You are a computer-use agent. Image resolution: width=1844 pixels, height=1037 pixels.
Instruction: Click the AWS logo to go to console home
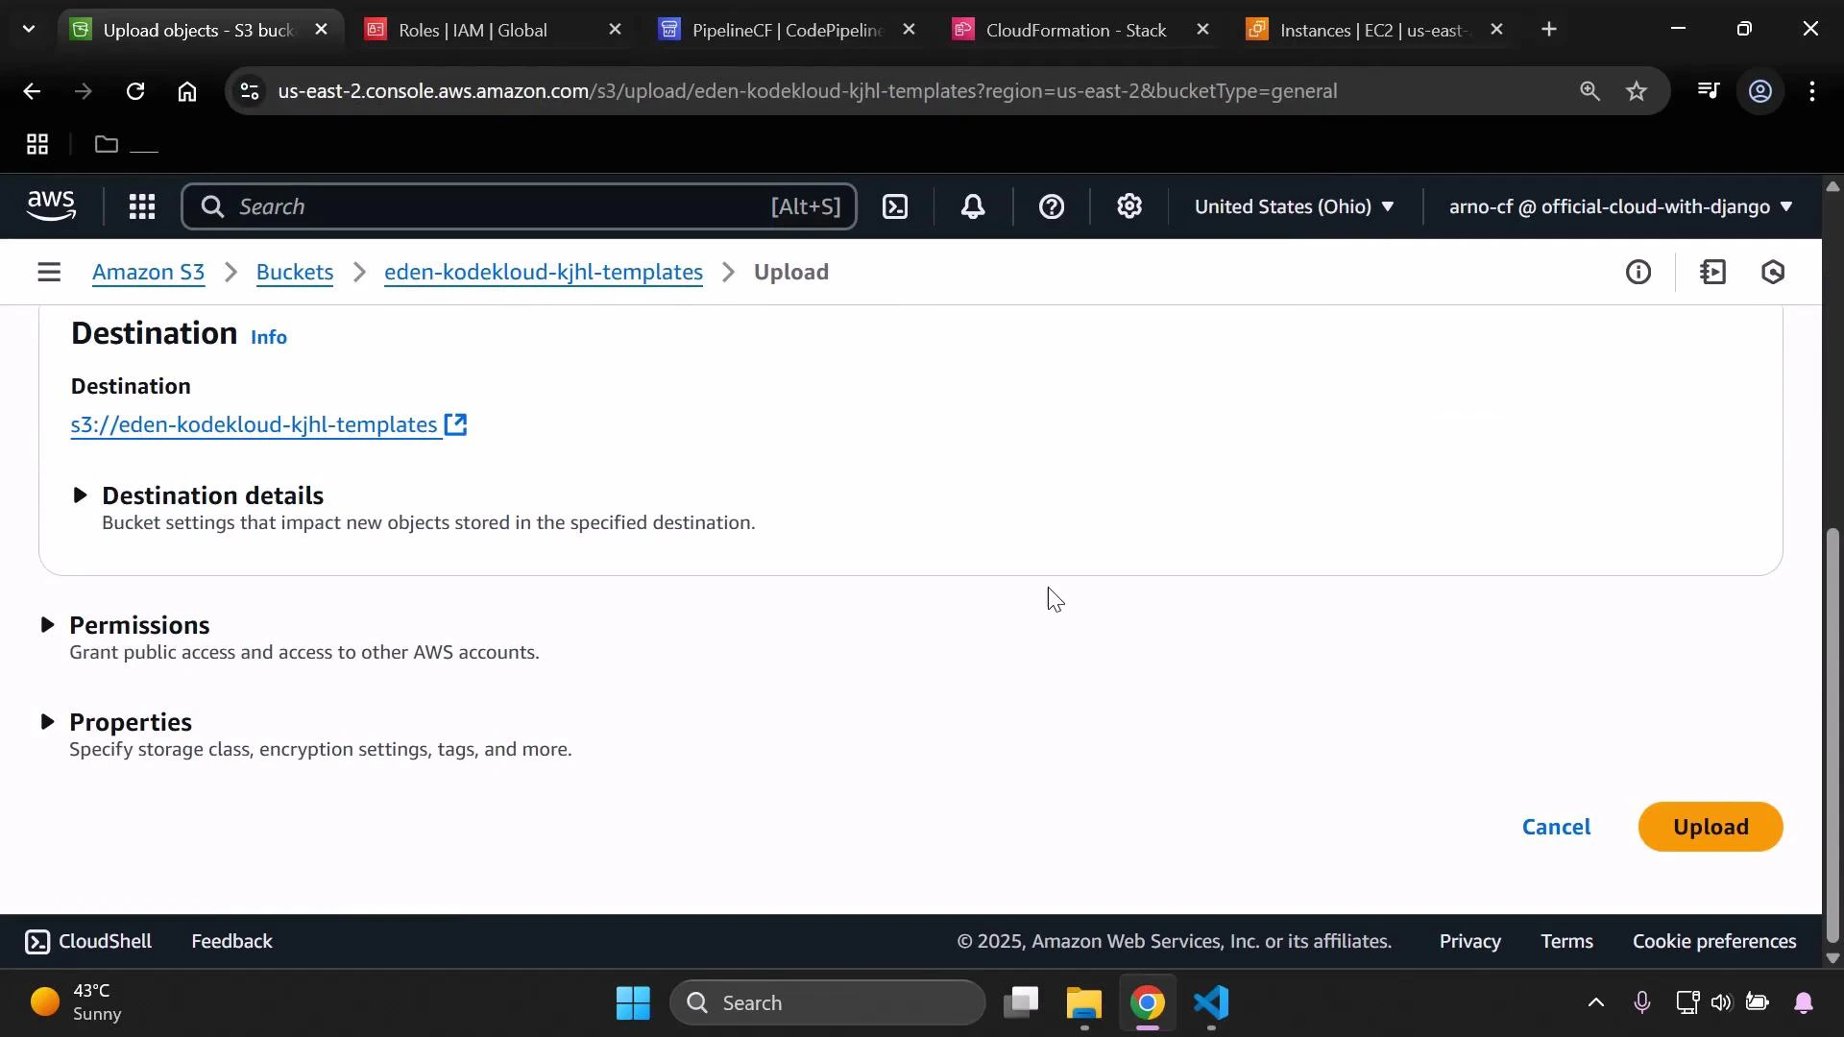50,205
